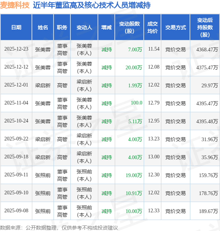Click changed shares value 10.00万

pos(134,211)
